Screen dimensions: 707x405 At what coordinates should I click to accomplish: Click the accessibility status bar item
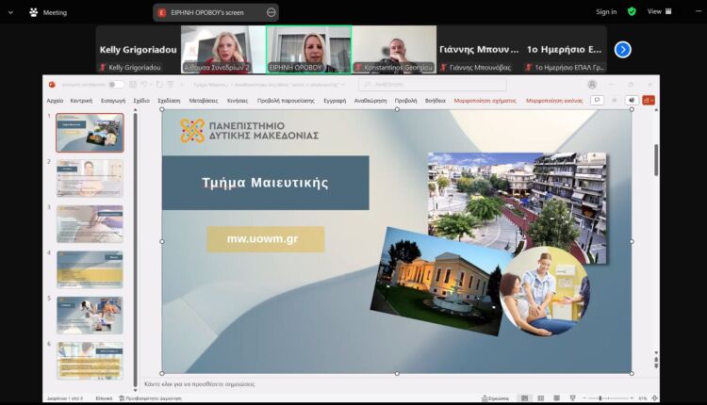pyautogui.click(x=150, y=398)
